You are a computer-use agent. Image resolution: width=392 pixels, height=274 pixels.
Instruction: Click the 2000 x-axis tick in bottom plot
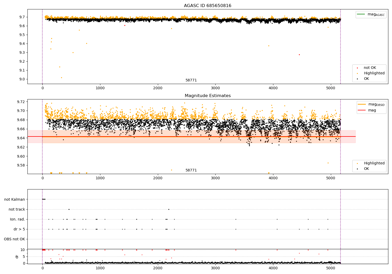pos(158,268)
